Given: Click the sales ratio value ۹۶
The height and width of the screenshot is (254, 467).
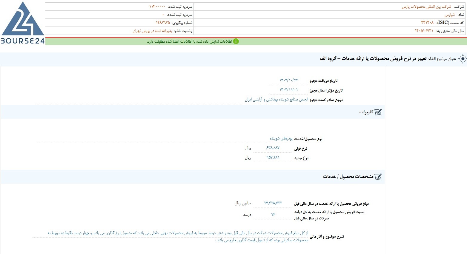Looking at the screenshot, I should pos(273,214).
